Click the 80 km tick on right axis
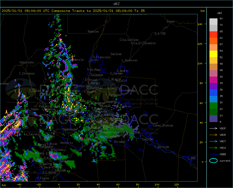Viewport: 233px width, 188px height. (201, 83)
